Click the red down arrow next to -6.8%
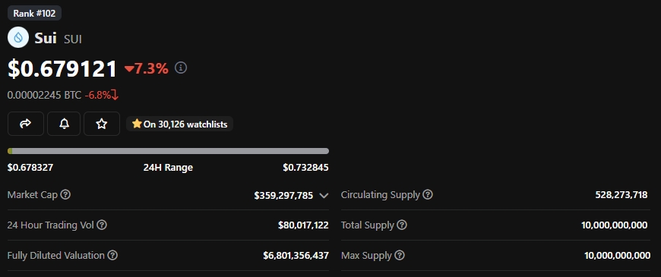Image resolution: width=661 pixels, height=277 pixels. [115, 95]
